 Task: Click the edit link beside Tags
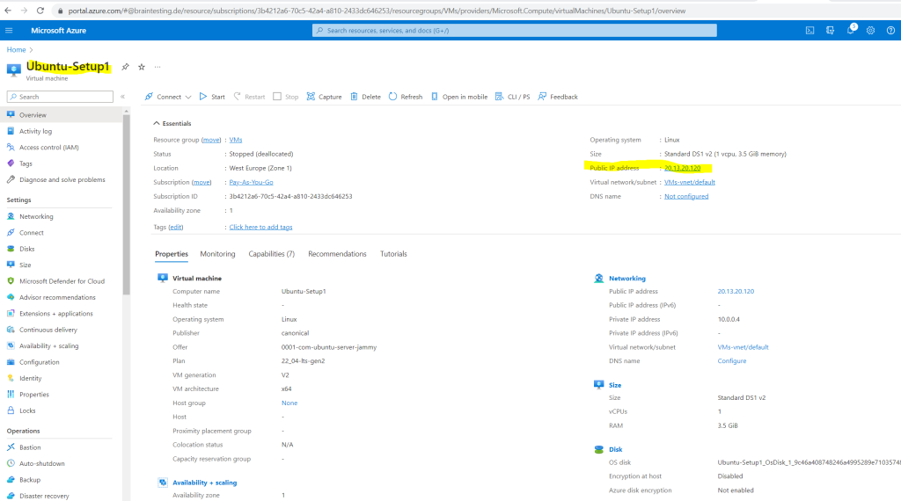[x=176, y=227]
